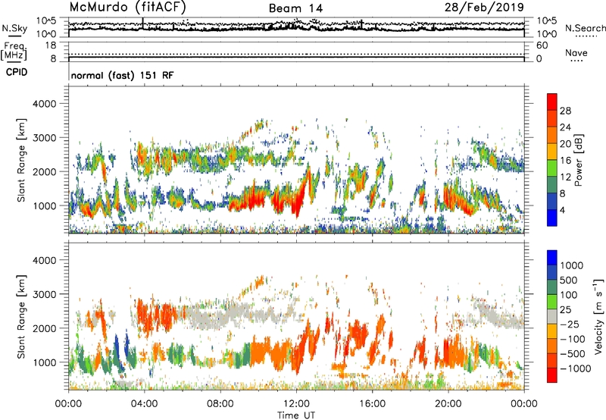Image resolution: width=606 pixels, height=420 pixels.
Task: Click the Velocity colorbar -1000 tick label
Action: point(576,368)
